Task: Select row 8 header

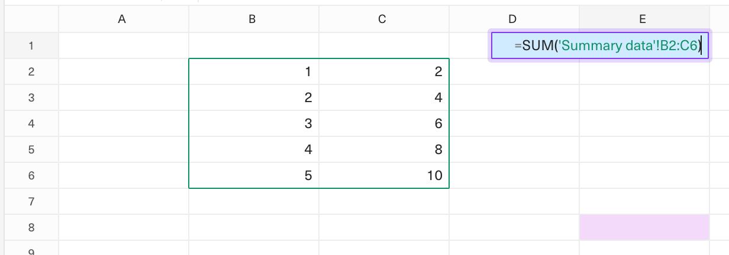Action: (x=31, y=227)
